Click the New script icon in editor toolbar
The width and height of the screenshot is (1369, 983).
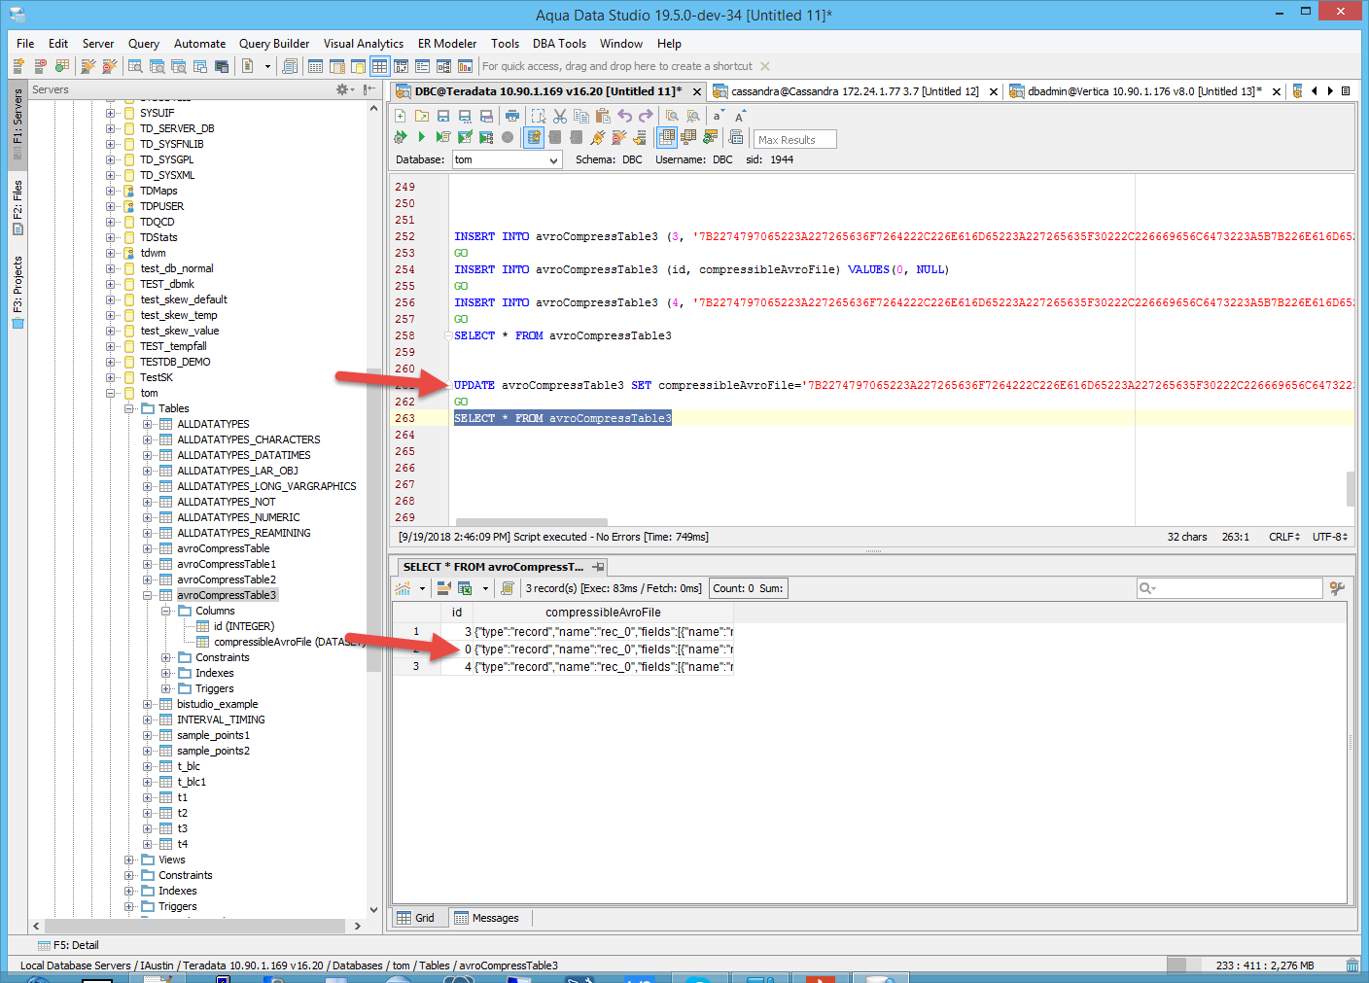[x=400, y=116]
